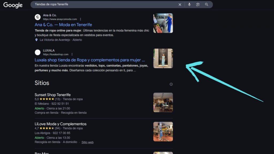
Task: Click La Victoria de Acentejo location text
Action: [x=55, y=40]
